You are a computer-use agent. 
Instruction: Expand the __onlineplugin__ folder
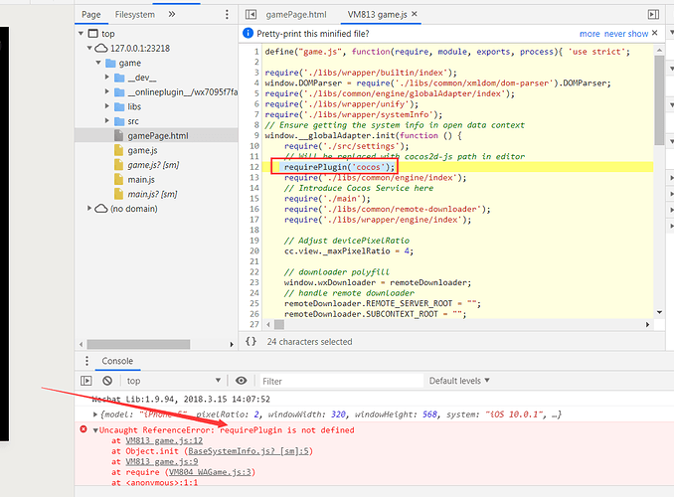coord(107,91)
